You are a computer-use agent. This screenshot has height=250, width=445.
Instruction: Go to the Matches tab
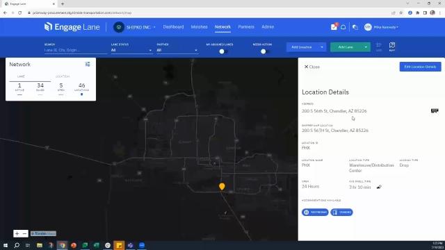(x=200, y=27)
